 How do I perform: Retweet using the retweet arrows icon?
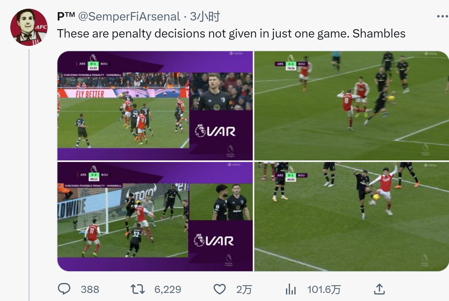pos(138,289)
